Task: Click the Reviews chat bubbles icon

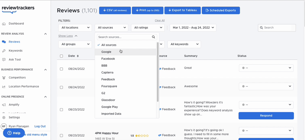Action: (x=4, y=42)
